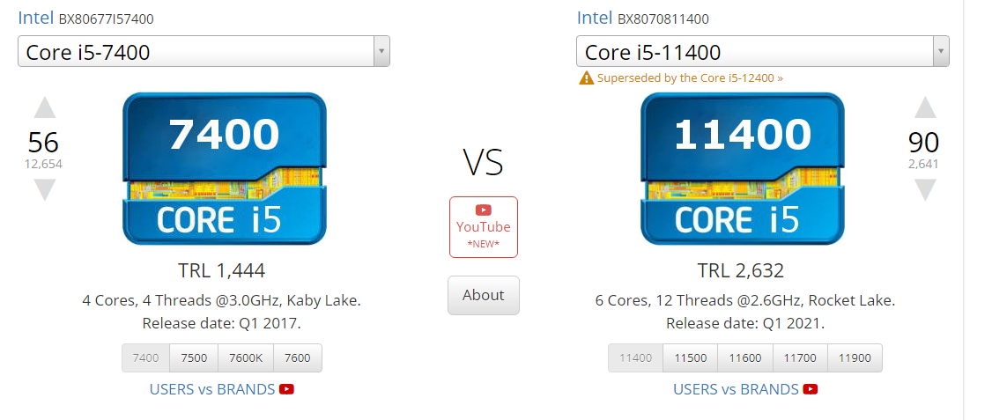
Task: Open the right Intel brand link
Action: [595, 18]
